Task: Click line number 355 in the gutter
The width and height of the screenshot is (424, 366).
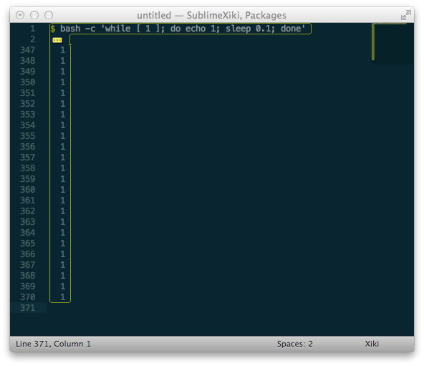Action: (x=28, y=136)
